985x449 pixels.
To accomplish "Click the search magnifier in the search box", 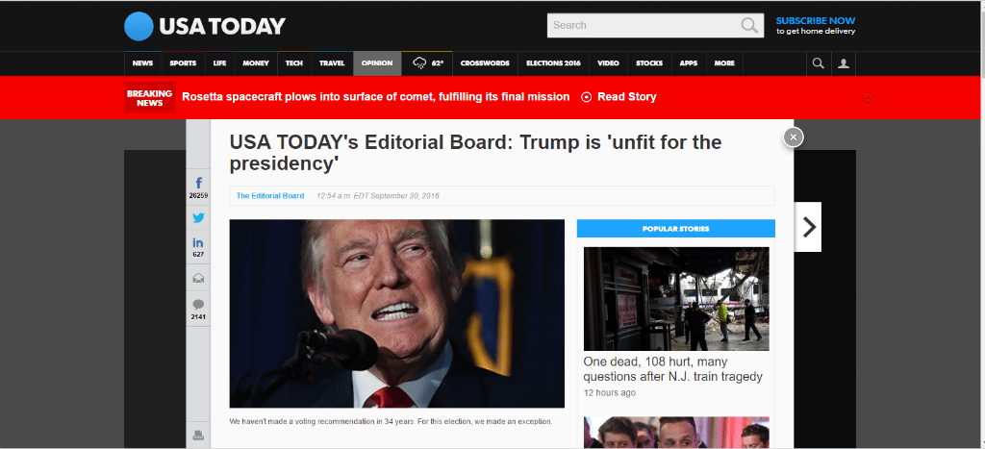I will pyautogui.click(x=748, y=26).
